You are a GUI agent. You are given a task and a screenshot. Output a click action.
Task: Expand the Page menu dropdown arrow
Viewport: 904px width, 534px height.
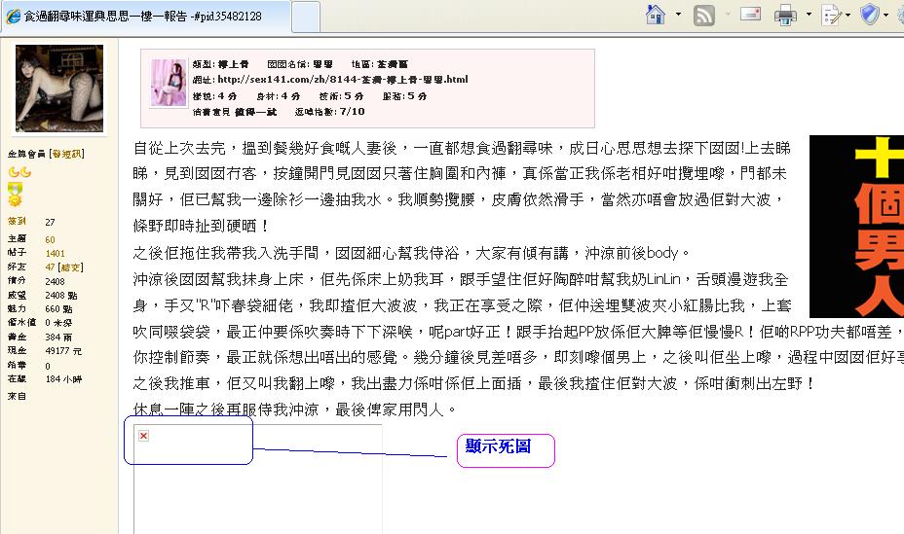pos(847,15)
